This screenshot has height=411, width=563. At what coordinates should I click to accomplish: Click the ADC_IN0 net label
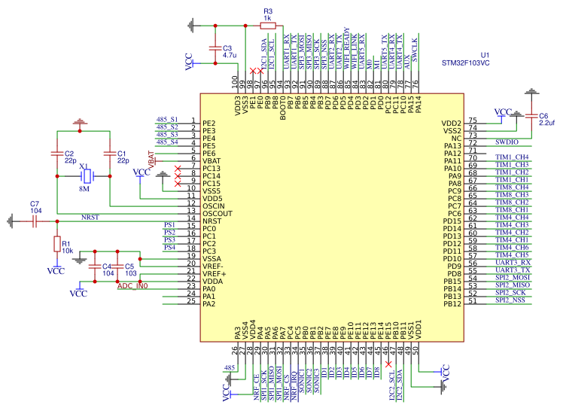[132, 286]
